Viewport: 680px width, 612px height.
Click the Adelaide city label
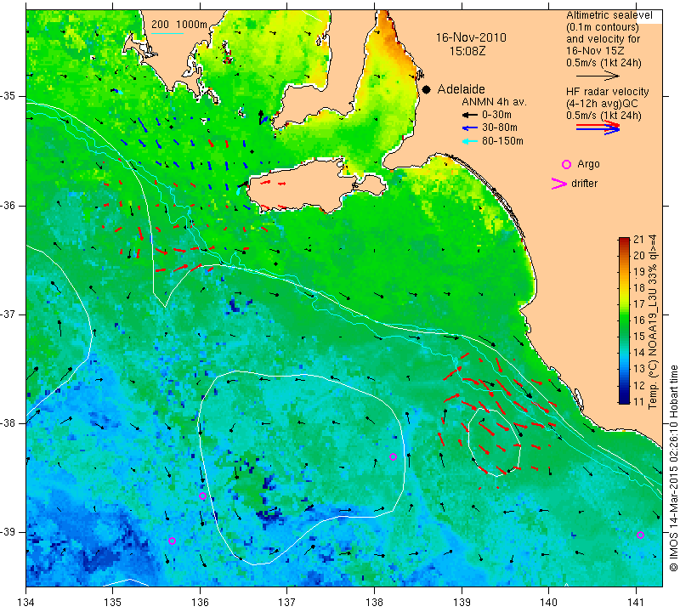461,89
